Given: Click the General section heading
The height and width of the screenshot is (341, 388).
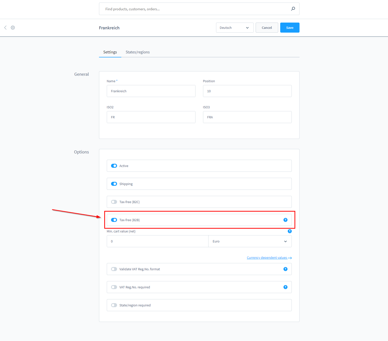Looking at the screenshot, I should pyautogui.click(x=81, y=74).
